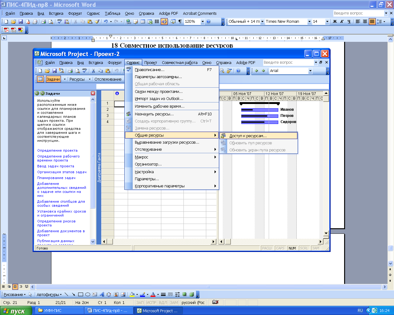Click the Paste clipboard icon in Word toolbar
This screenshot has width=394, height=315.
tap(90, 22)
